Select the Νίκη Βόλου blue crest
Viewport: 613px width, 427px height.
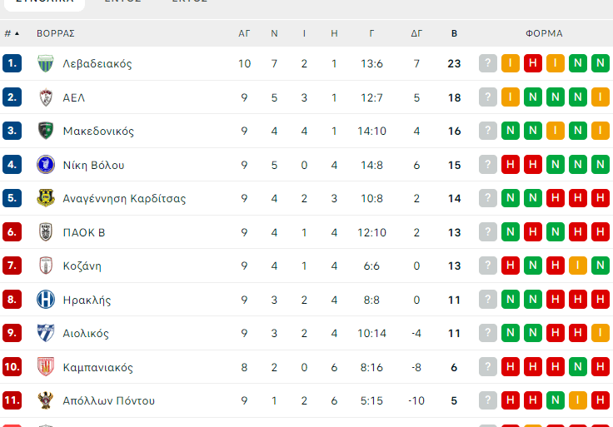point(46,165)
